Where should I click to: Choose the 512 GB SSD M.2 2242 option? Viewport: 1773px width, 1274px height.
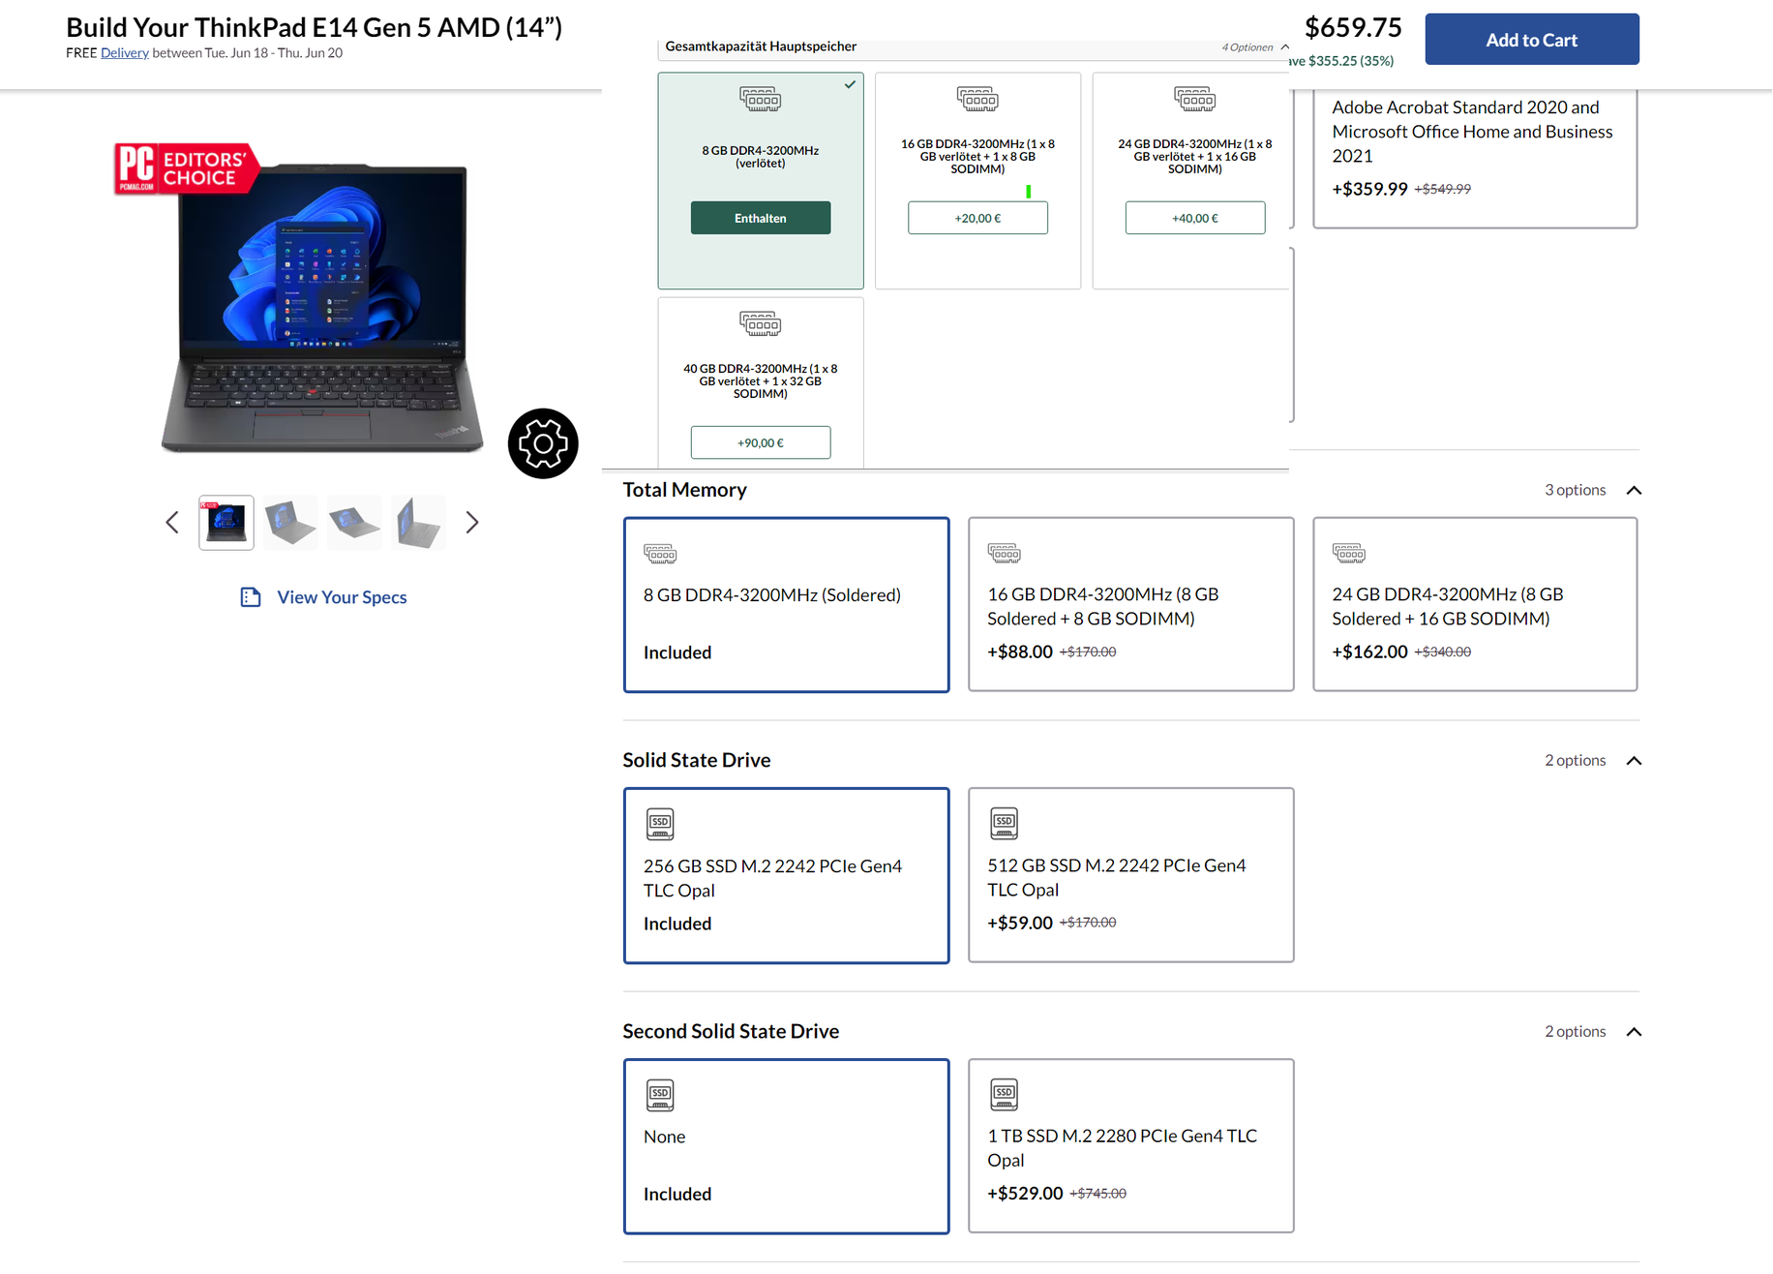click(1131, 876)
